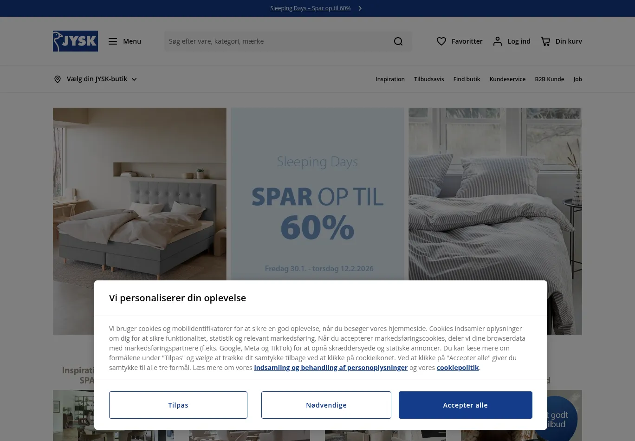Click the JYSK logo
Viewport: 635px width, 441px height.
75,41
